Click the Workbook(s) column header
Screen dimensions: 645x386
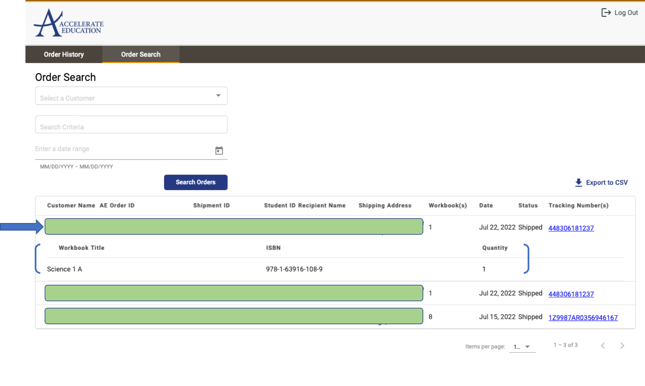(x=448, y=206)
